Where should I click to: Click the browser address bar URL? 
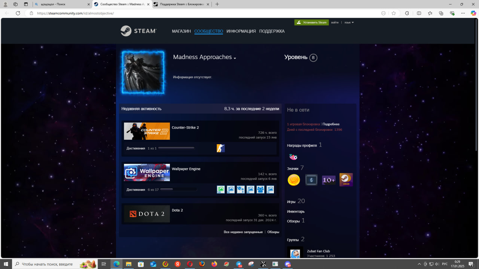[x=75, y=13]
